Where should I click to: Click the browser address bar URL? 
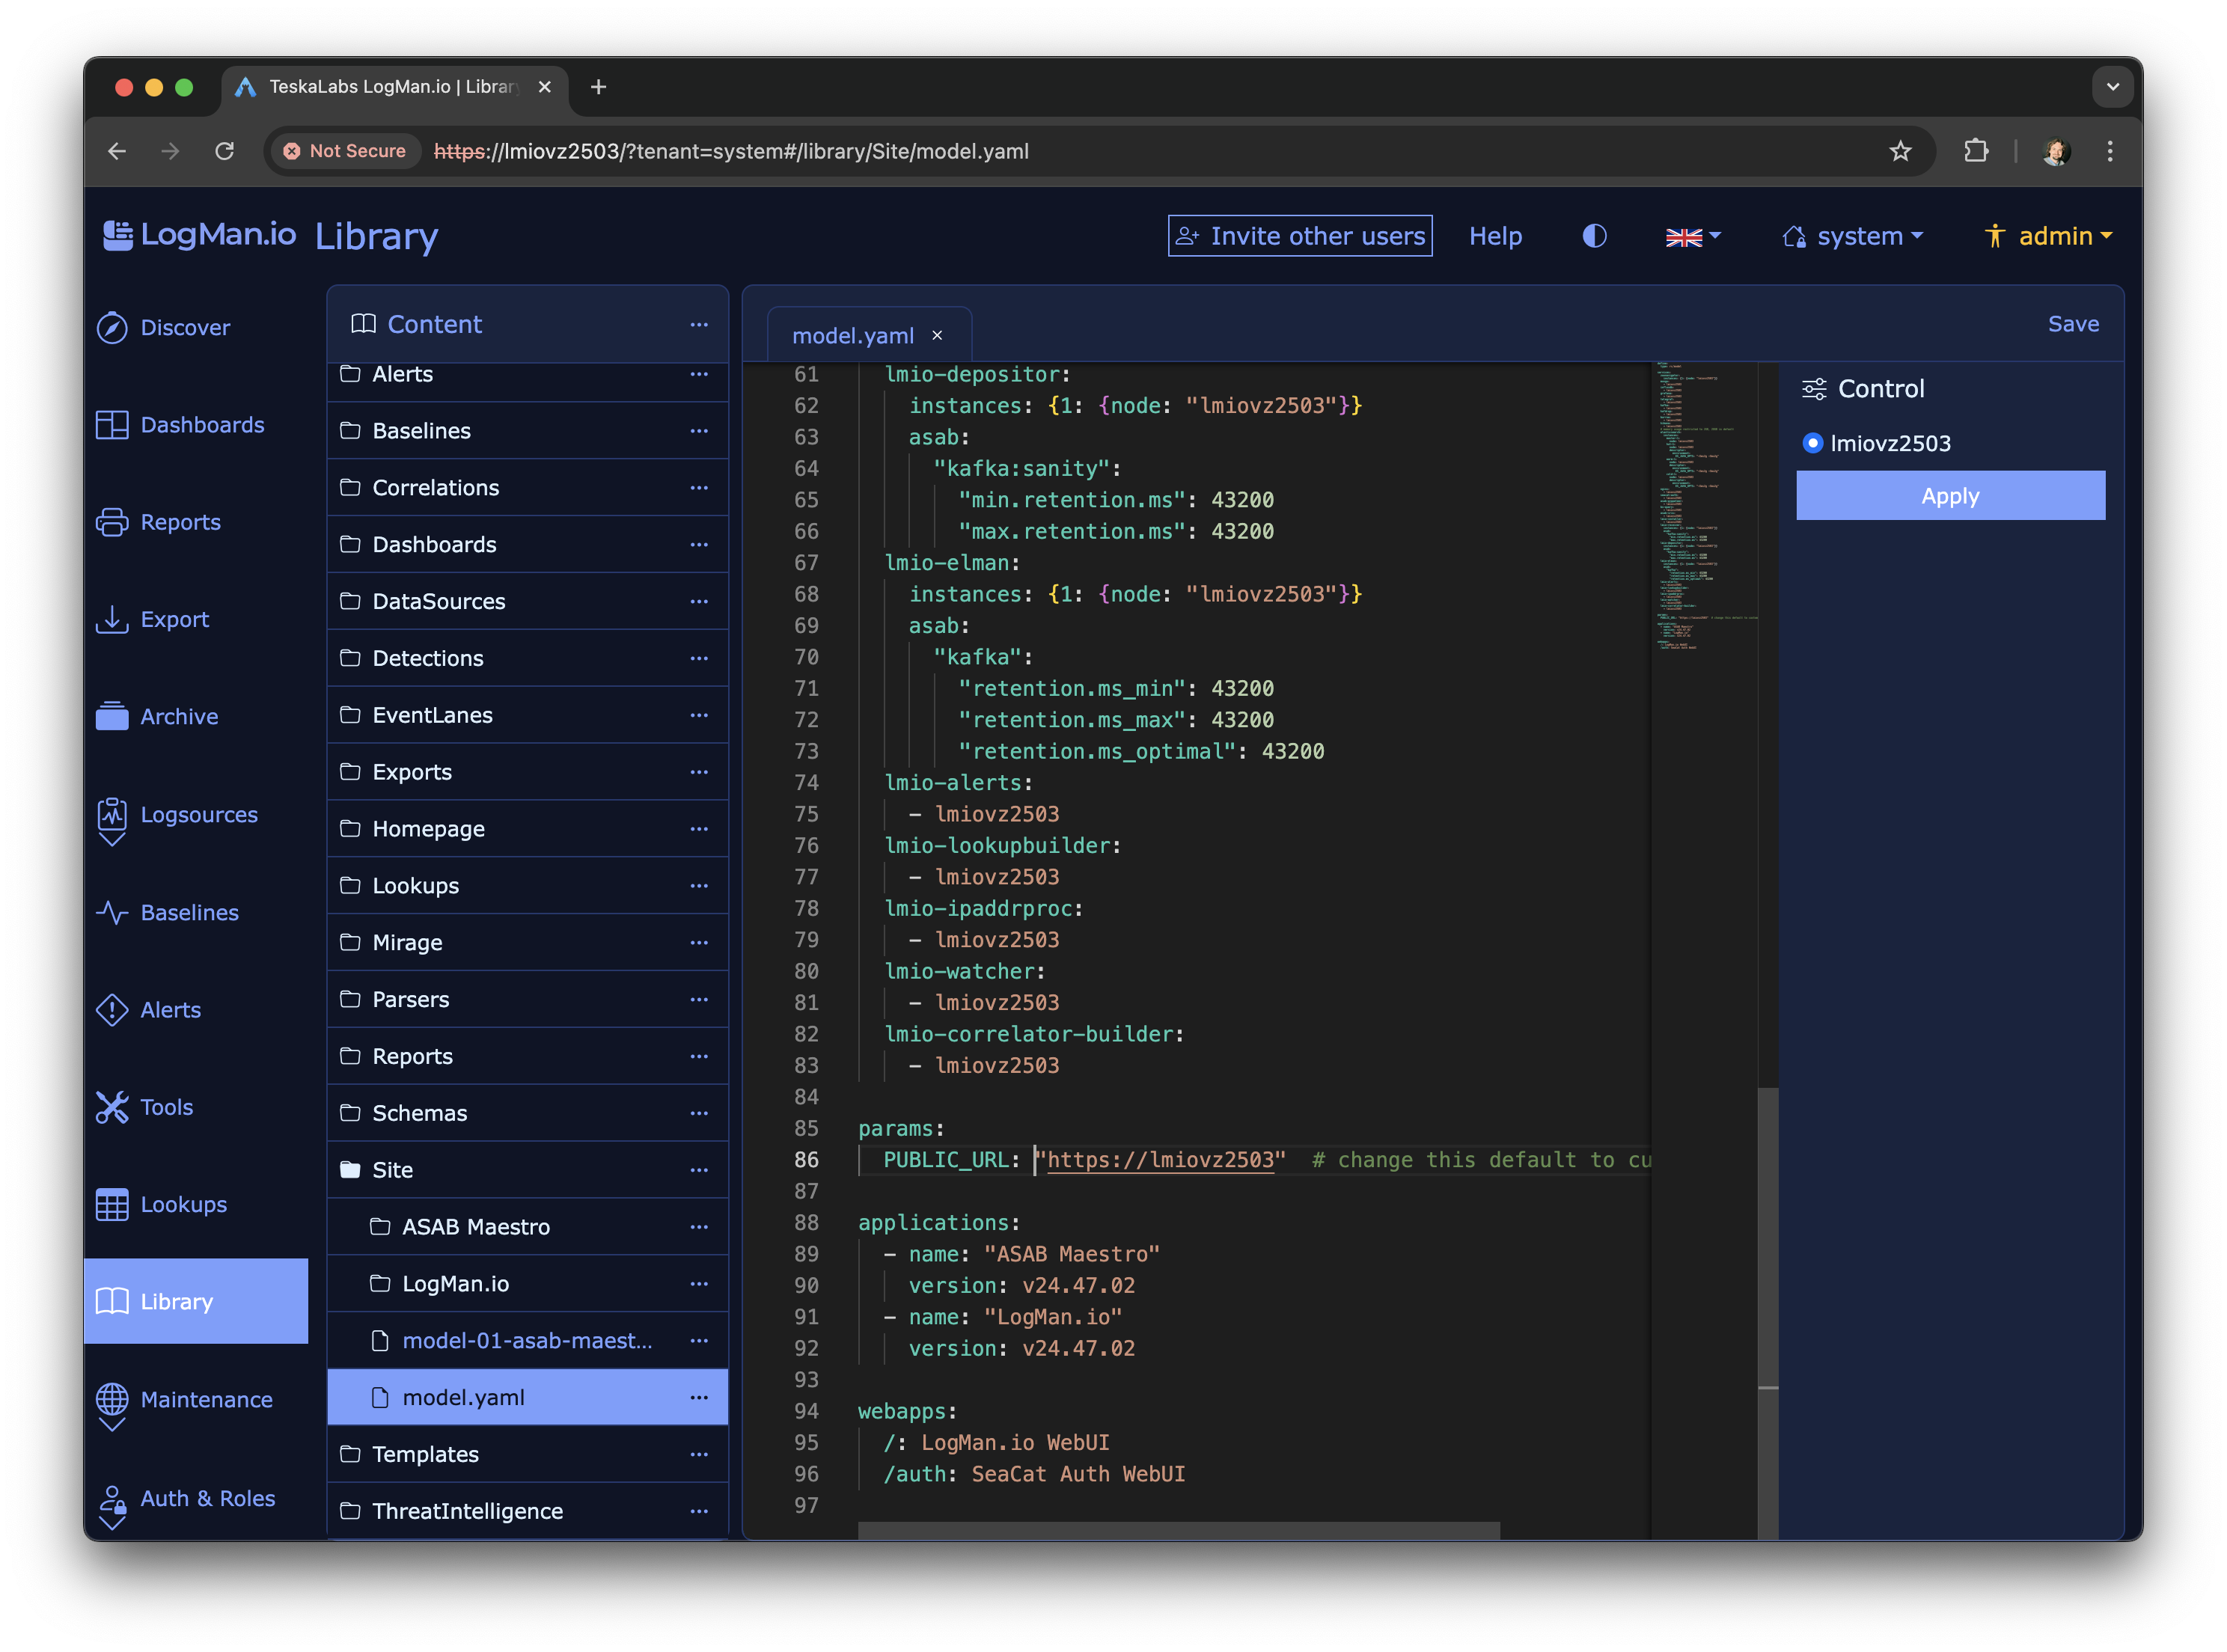click(x=730, y=151)
